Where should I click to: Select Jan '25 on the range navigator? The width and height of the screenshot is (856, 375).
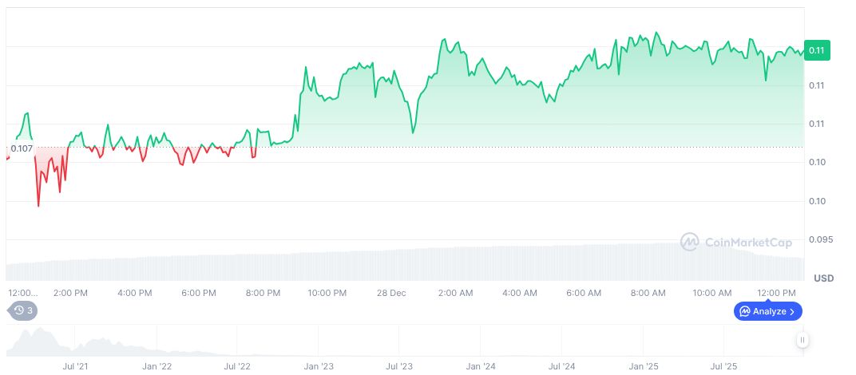click(x=643, y=367)
